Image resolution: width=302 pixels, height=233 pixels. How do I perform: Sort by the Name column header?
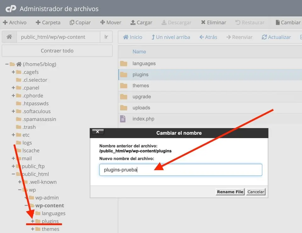139,51
